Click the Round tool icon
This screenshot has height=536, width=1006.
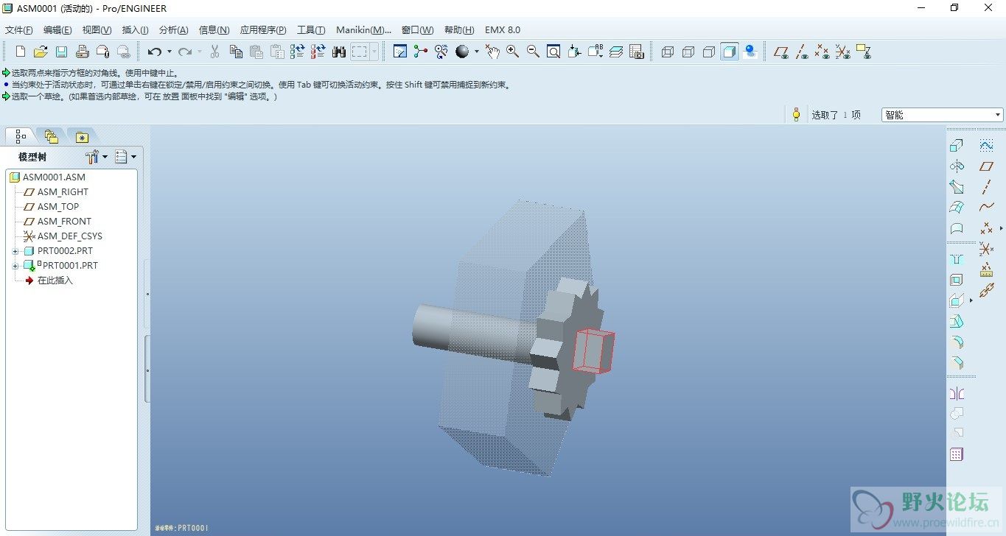(957, 342)
